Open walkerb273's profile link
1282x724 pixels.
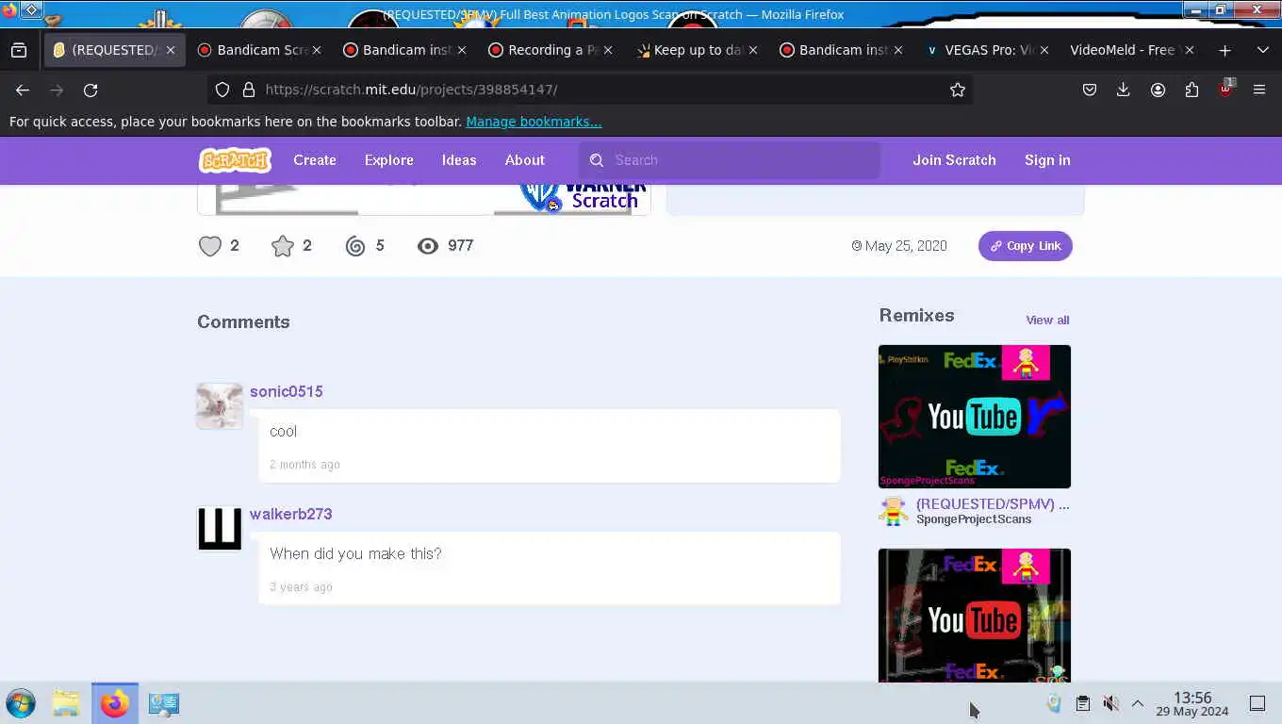(x=291, y=514)
